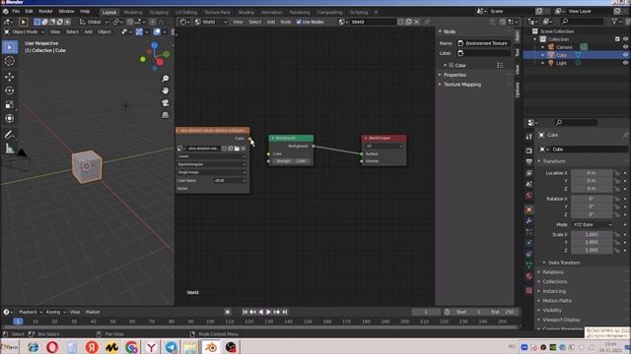This screenshot has height=354, width=631.
Task: Open the Output properties tab icon
Action: (529, 161)
